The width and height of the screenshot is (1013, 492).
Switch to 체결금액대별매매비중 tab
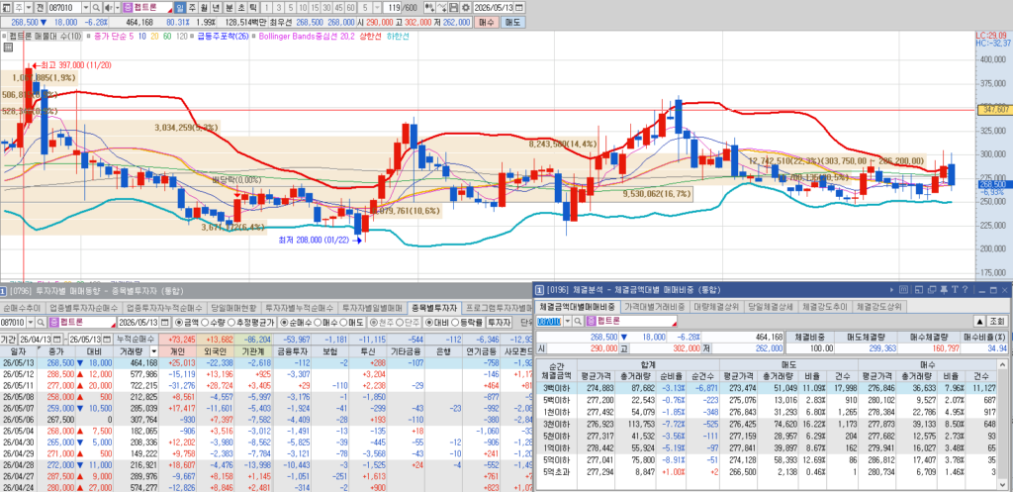578,307
